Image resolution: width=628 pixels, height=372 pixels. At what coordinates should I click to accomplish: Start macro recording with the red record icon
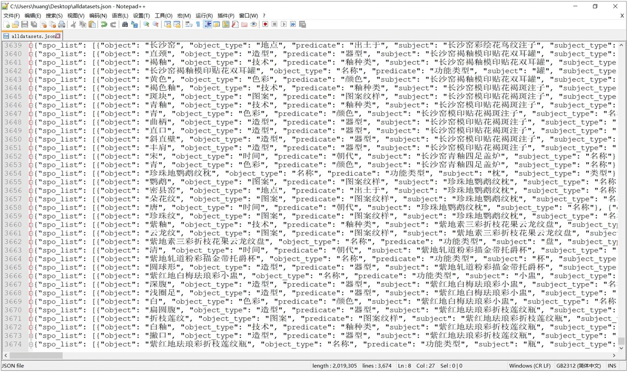(x=265, y=24)
